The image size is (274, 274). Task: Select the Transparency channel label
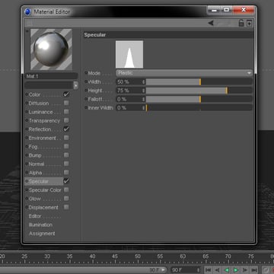[x=44, y=121]
